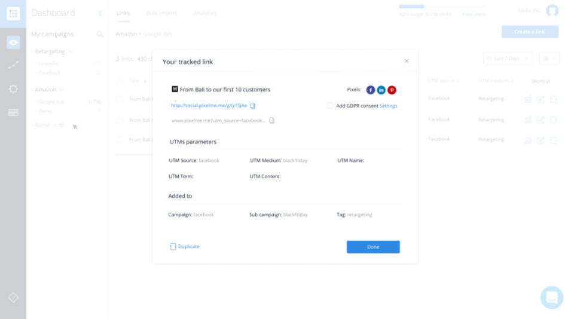Copy the shortened social.pixelme.me link
This screenshot has height=319, width=574.
pyautogui.click(x=252, y=106)
